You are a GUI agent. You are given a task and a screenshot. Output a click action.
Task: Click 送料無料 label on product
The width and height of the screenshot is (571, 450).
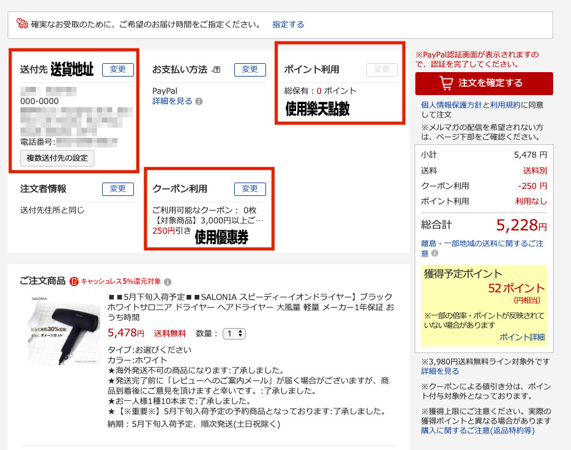pos(170,333)
